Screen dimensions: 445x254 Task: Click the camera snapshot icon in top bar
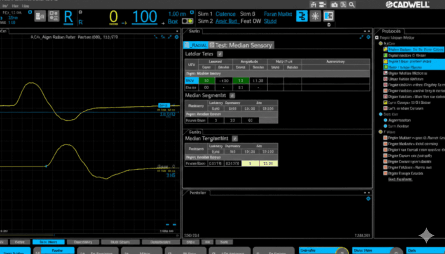[334, 5]
